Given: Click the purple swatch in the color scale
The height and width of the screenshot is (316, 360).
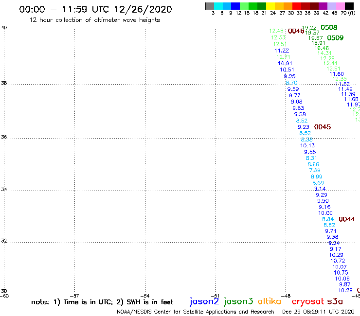Looking at the screenshot, I should (x=323, y=6).
